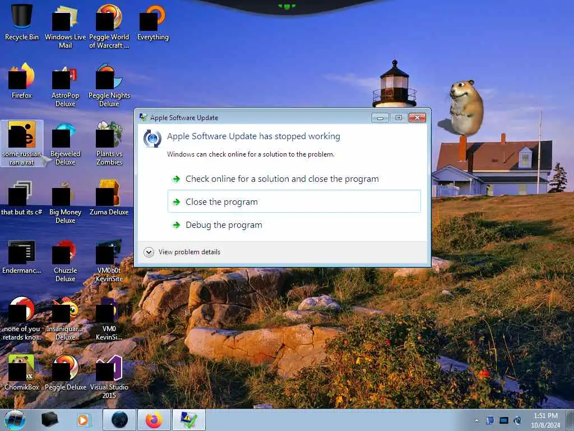Viewport: 574px width, 431px height.
Task: Open the network tray icon
Action: 504,420
